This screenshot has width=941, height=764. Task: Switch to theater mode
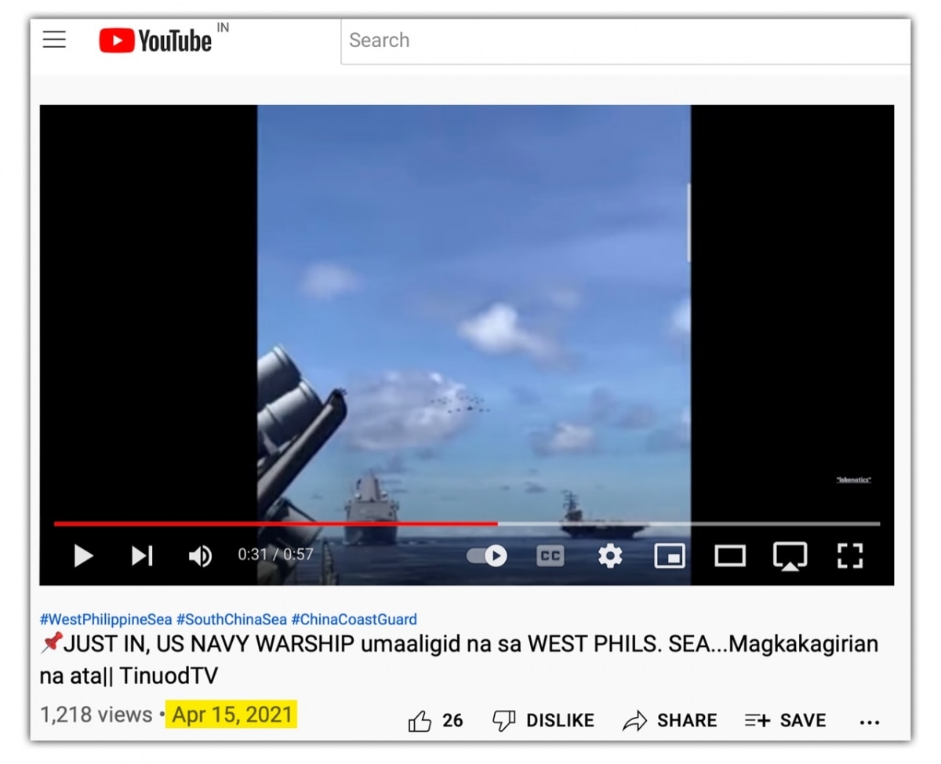[730, 556]
